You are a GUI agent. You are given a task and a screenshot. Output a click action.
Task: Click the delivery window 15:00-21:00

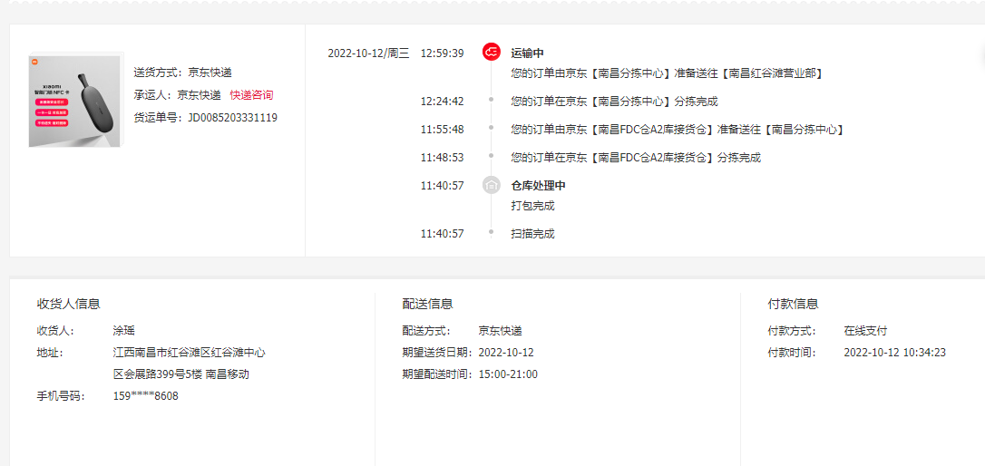click(x=508, y=374)
